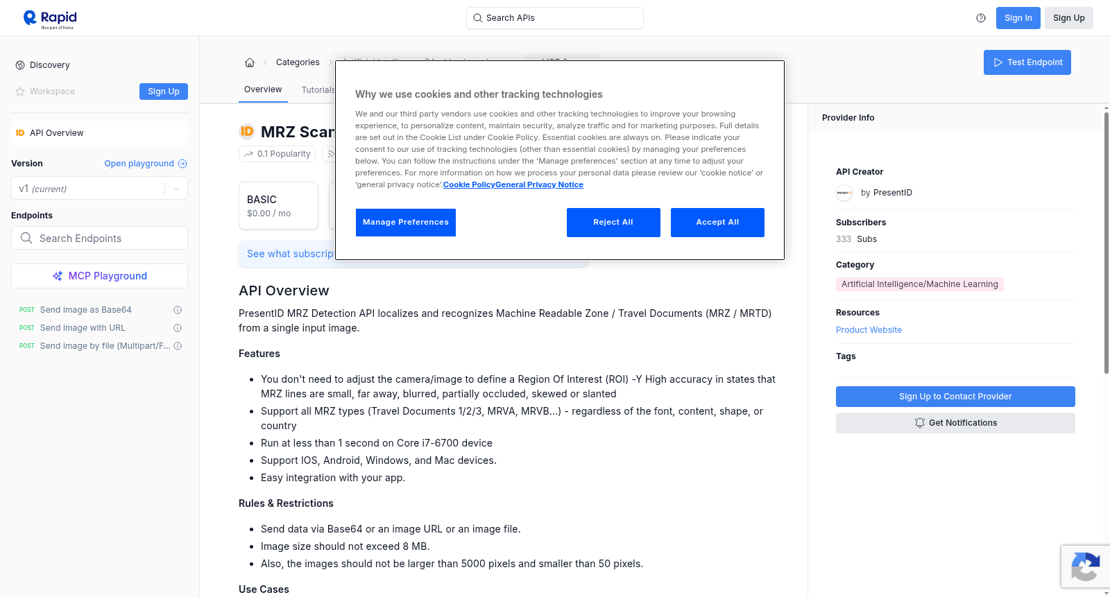
Task: Go to home via breadcrumb house icon
Action: [250, 62]
